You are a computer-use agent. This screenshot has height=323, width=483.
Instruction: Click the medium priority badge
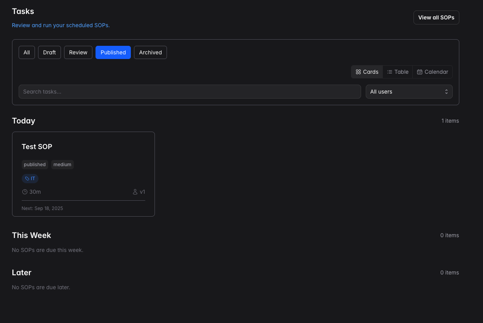coord(62,165)
